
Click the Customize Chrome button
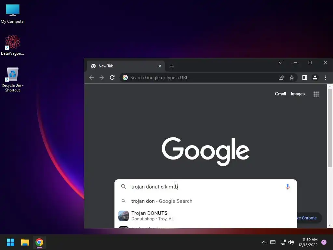pyautogui.click(x=309, y=218)
